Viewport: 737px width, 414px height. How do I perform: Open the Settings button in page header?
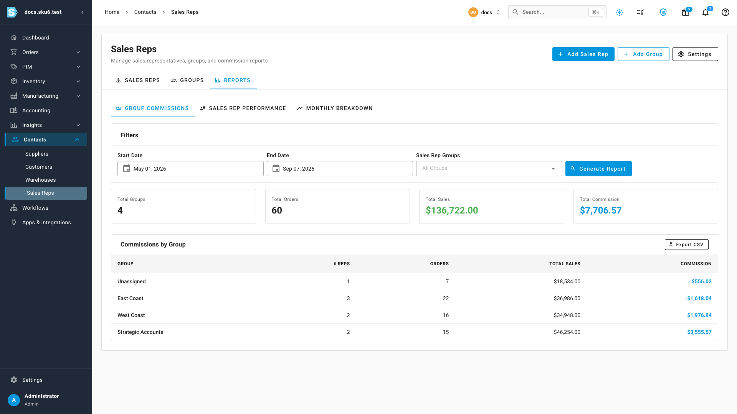695,54
